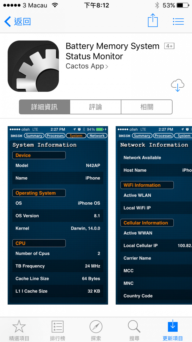Tap the cloud download icon

(x=178, y=85)
